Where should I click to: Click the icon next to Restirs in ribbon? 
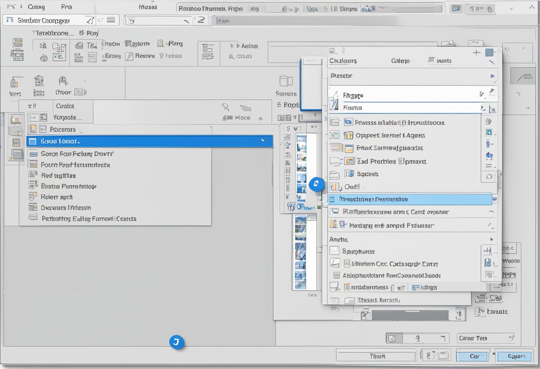129,56
